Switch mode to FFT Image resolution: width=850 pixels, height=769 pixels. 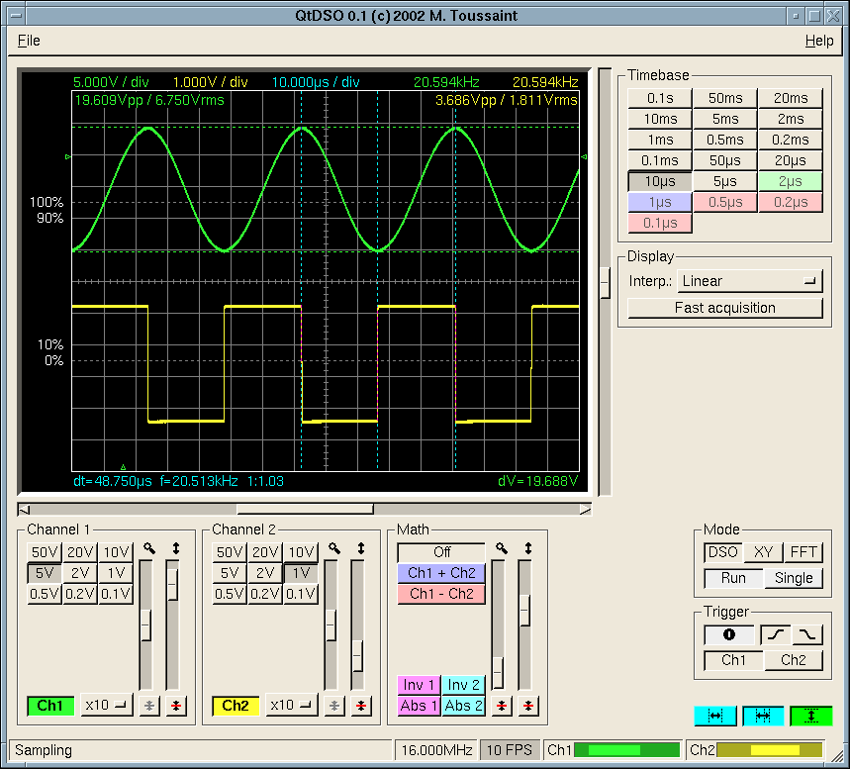tap(803, 552)
